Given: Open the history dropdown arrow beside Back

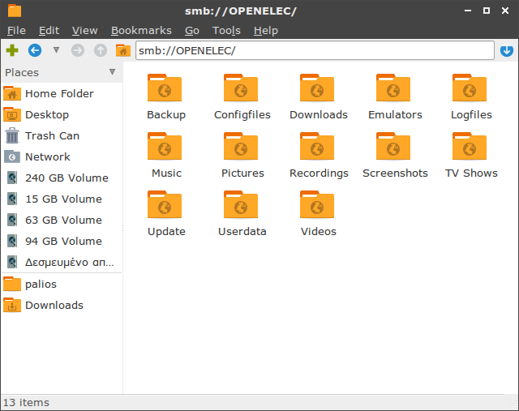Looking at the screenshot, I should (56, 50).
